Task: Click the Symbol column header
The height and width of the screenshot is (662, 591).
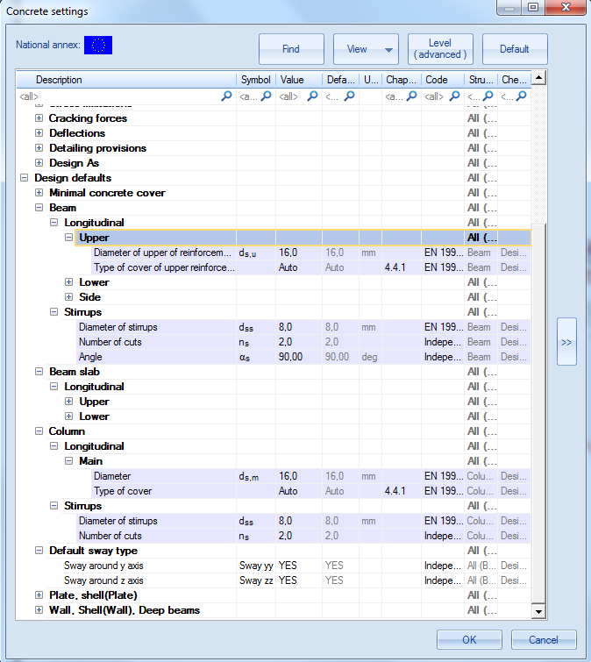Action: tap(256, 80)
